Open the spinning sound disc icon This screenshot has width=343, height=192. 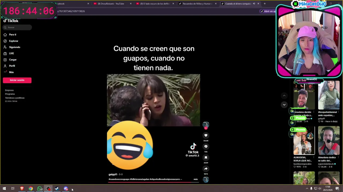click(x=206, y=179)
